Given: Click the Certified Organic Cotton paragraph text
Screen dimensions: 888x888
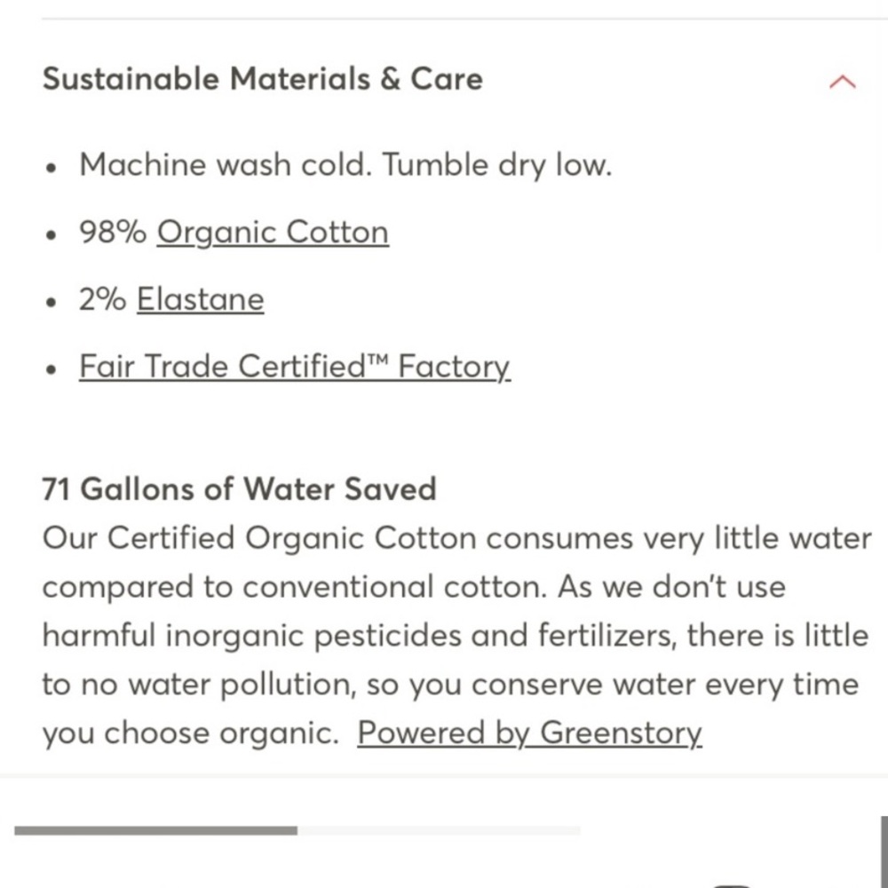Looking at the screenshot, I should (456, 636).
